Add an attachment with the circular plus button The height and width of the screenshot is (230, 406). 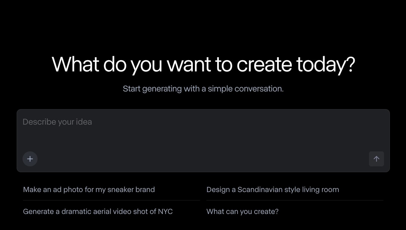pyautogui.click(x=30, y=159)
